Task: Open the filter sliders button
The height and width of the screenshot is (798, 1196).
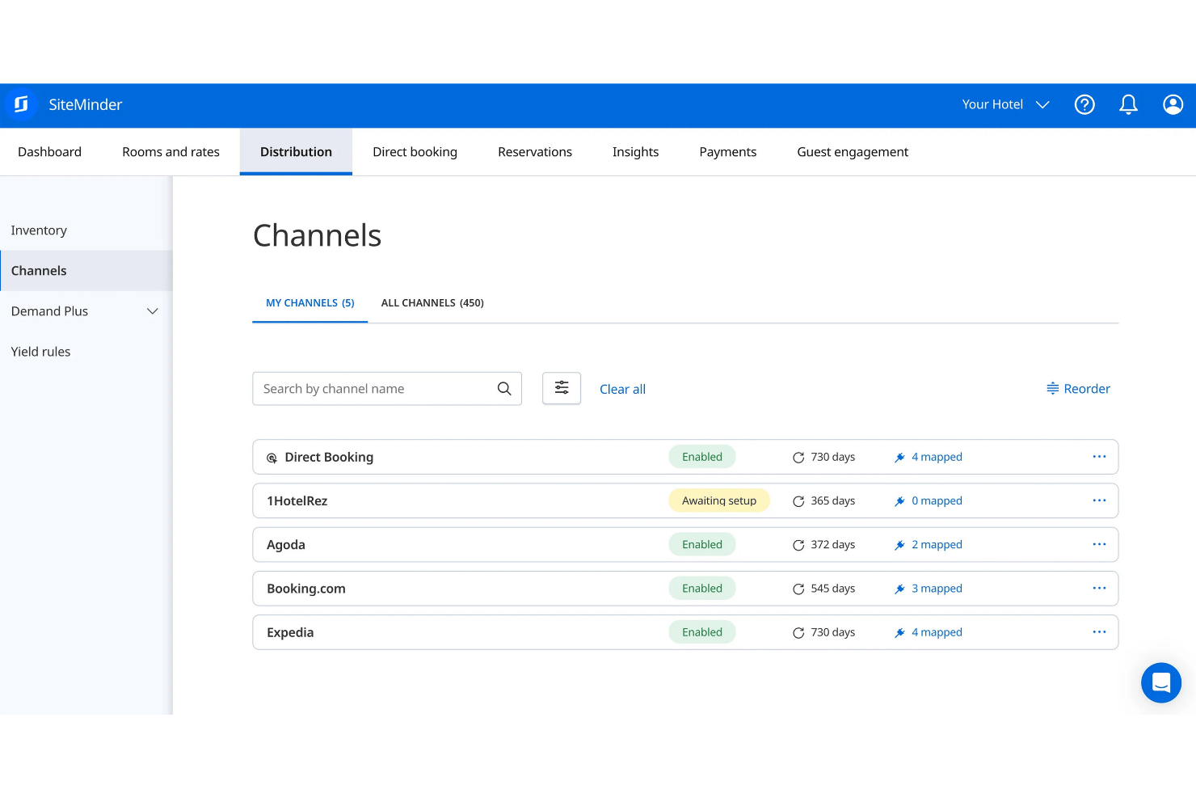Action: point(562,388)
